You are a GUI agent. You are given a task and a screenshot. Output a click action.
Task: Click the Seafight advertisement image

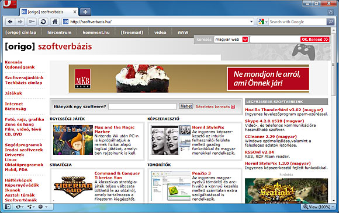pos(286,191)
